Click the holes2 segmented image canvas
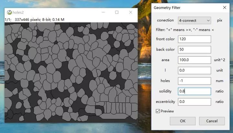The image size is (233, 133). click(71, 72)
